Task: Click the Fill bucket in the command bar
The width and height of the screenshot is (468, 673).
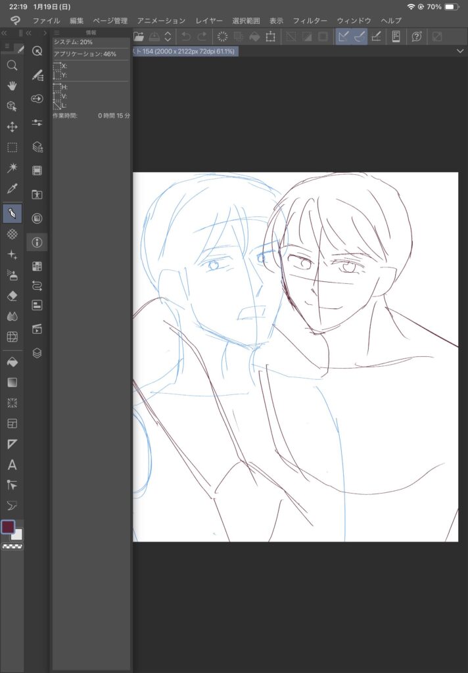Action: [x=254, y=37]
